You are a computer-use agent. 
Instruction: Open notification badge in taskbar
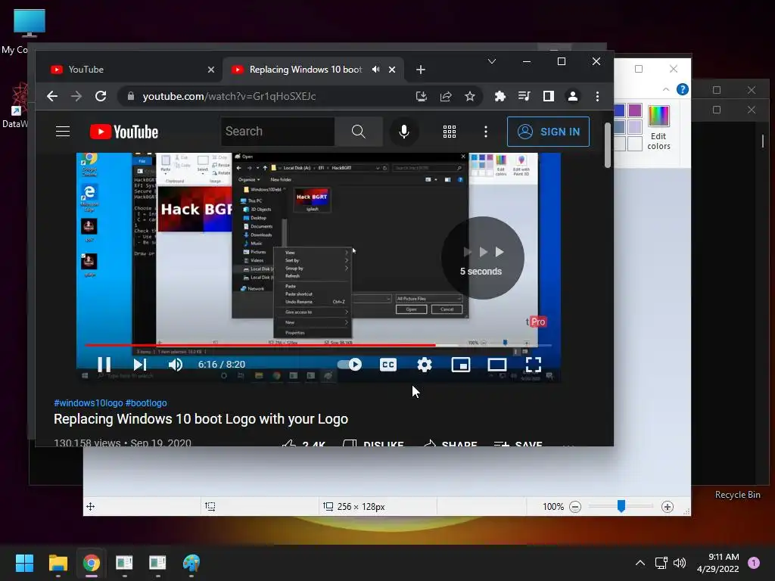tap(754, 563)
